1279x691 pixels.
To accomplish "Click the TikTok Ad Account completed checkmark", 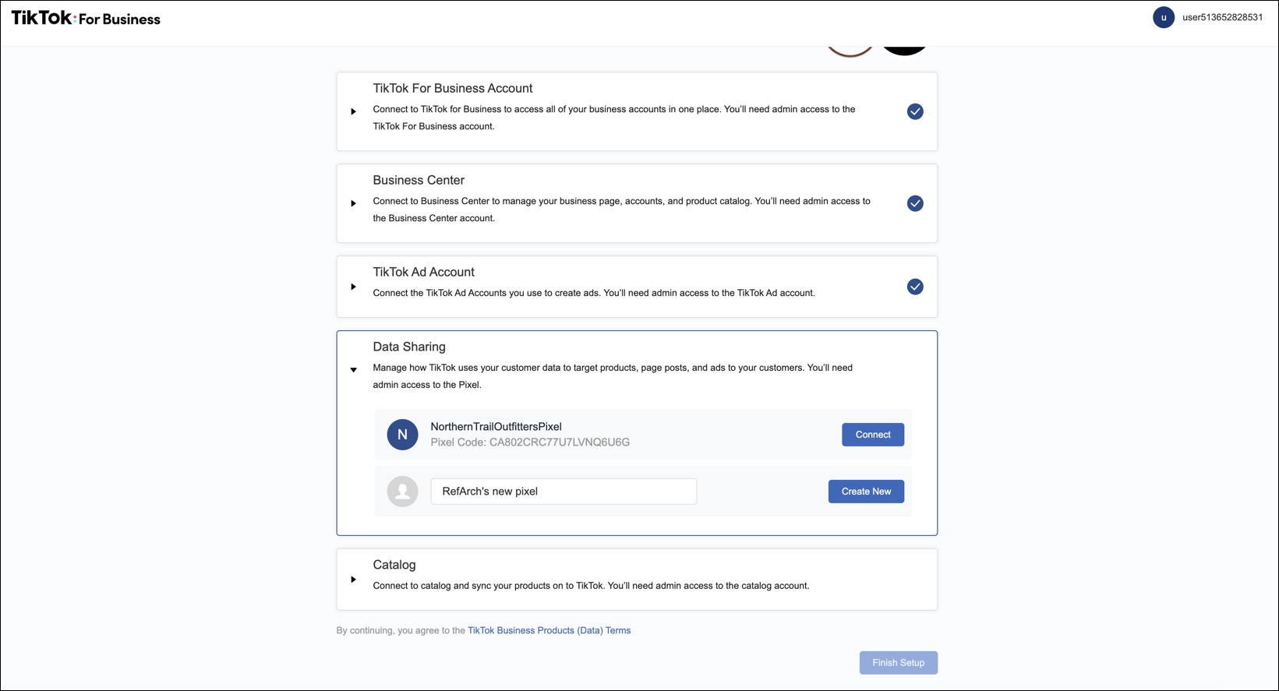I will (x=915, y=287).
